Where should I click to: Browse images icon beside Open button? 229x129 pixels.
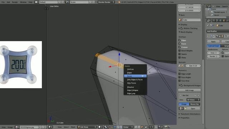click(181, 109)
